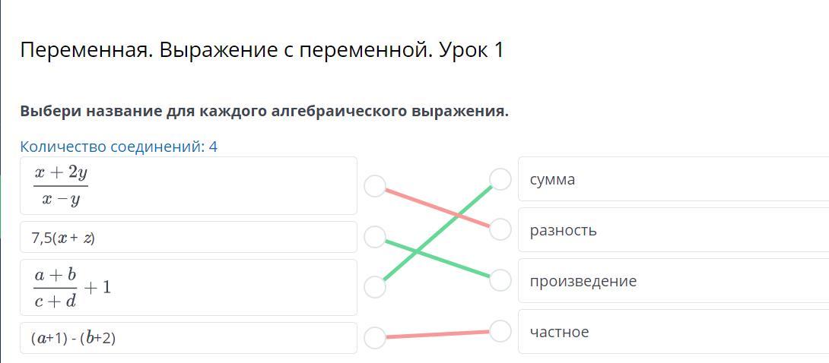Viewport: 829px width, 363px height.
Task: Click the Количество соединений: 4 text
Action: (x=119, y=147)
